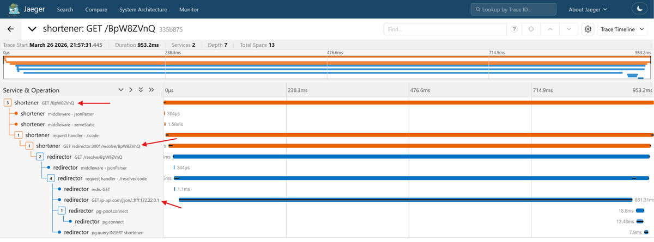
Task: Collapse all spans double chevron down
Action: click(x=141, y=90)
